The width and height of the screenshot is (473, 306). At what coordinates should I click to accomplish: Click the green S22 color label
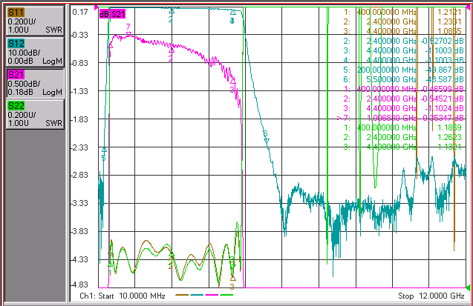tap(16, 106)
